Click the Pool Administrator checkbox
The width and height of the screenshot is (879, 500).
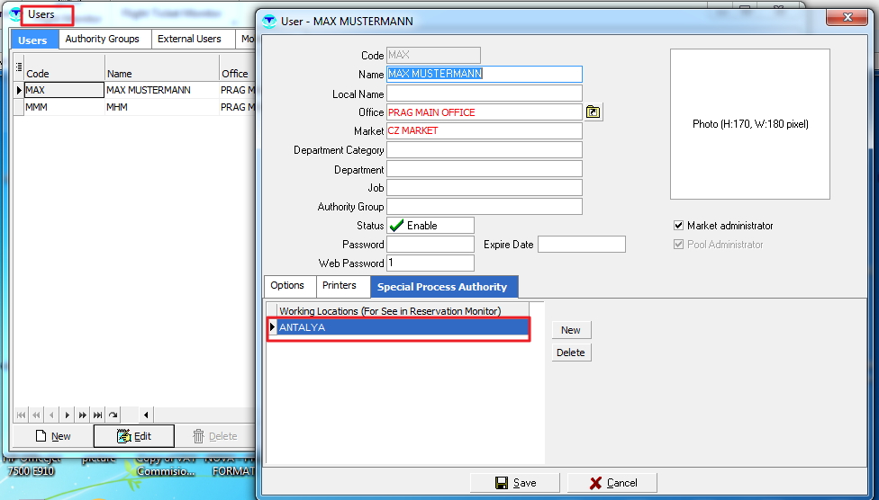pyautogui.click(x=679, y=245)
